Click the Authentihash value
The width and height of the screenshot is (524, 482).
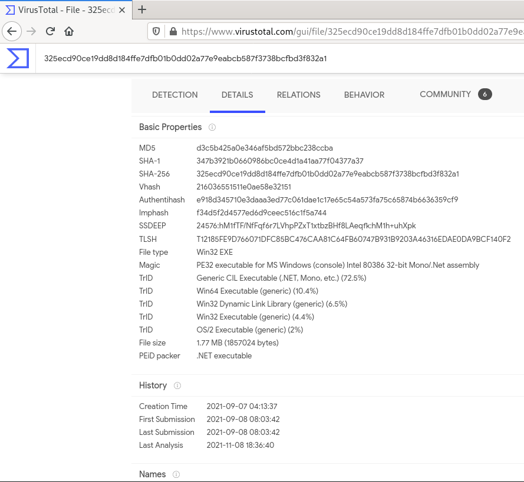click(327, 200)
